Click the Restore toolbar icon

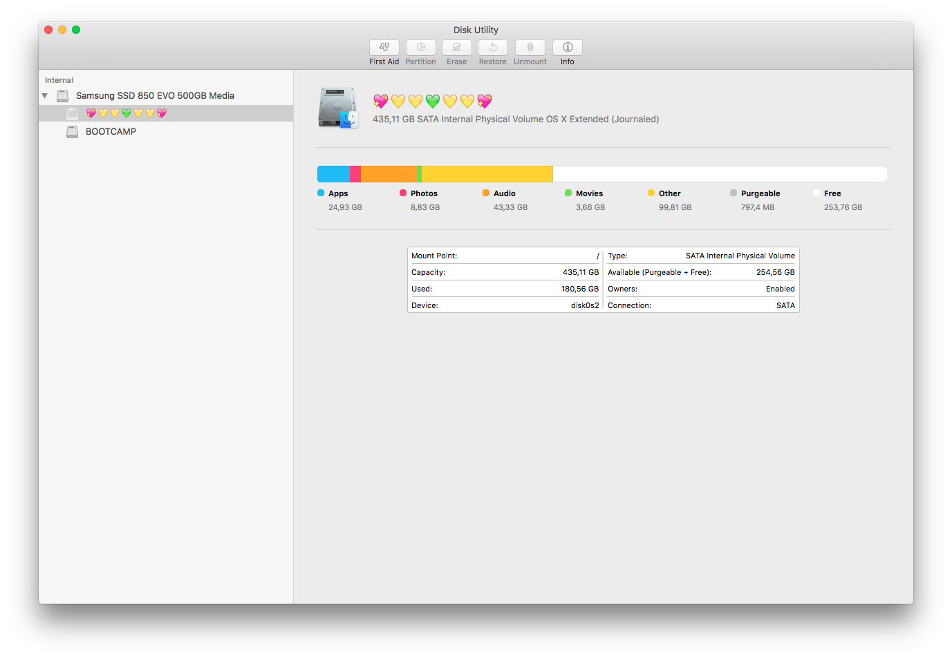(493, 47)
